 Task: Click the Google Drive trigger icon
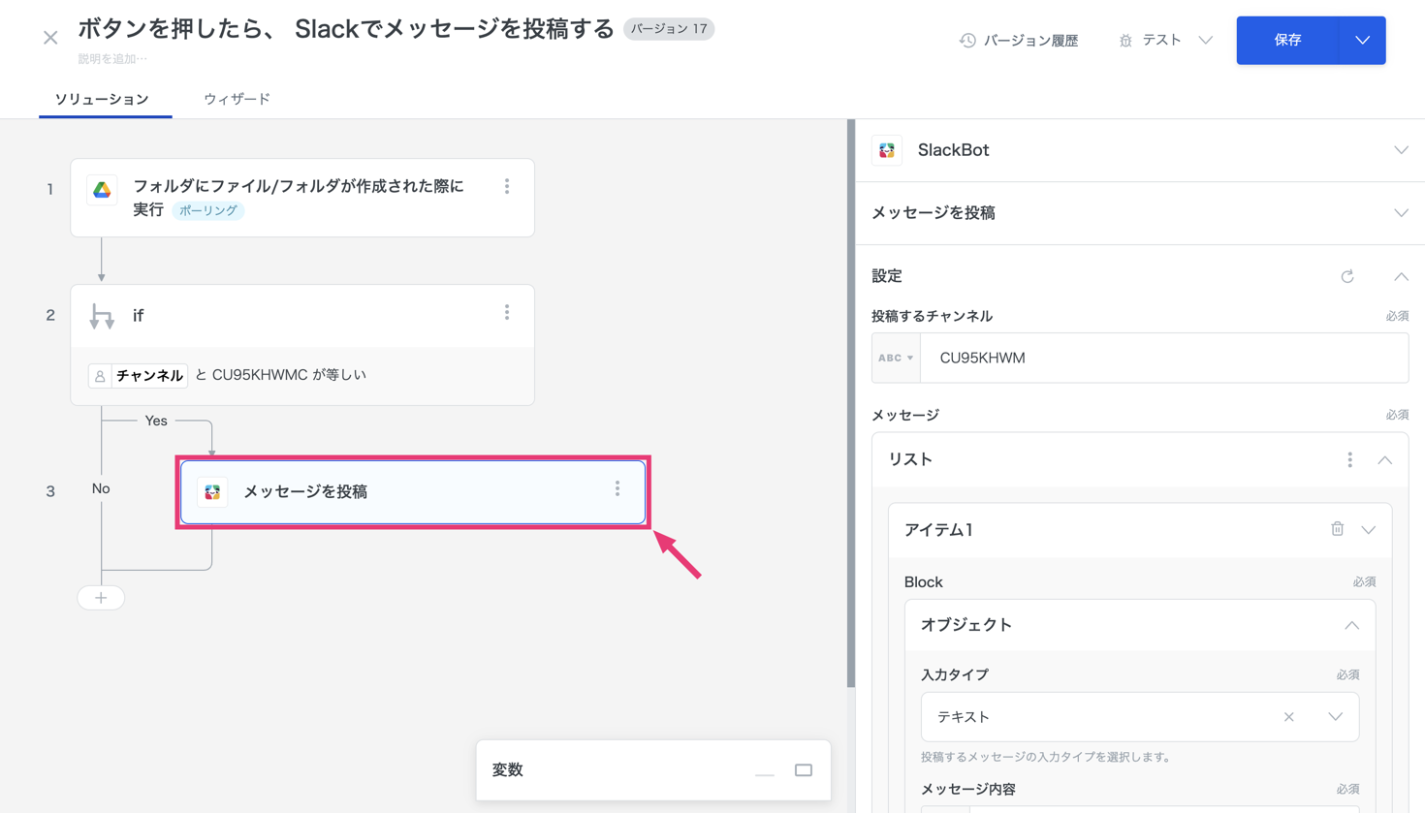pyautogui.click(x=102, y=190)
